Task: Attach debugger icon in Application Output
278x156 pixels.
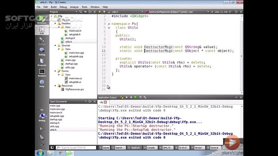Action: (145, 97)
